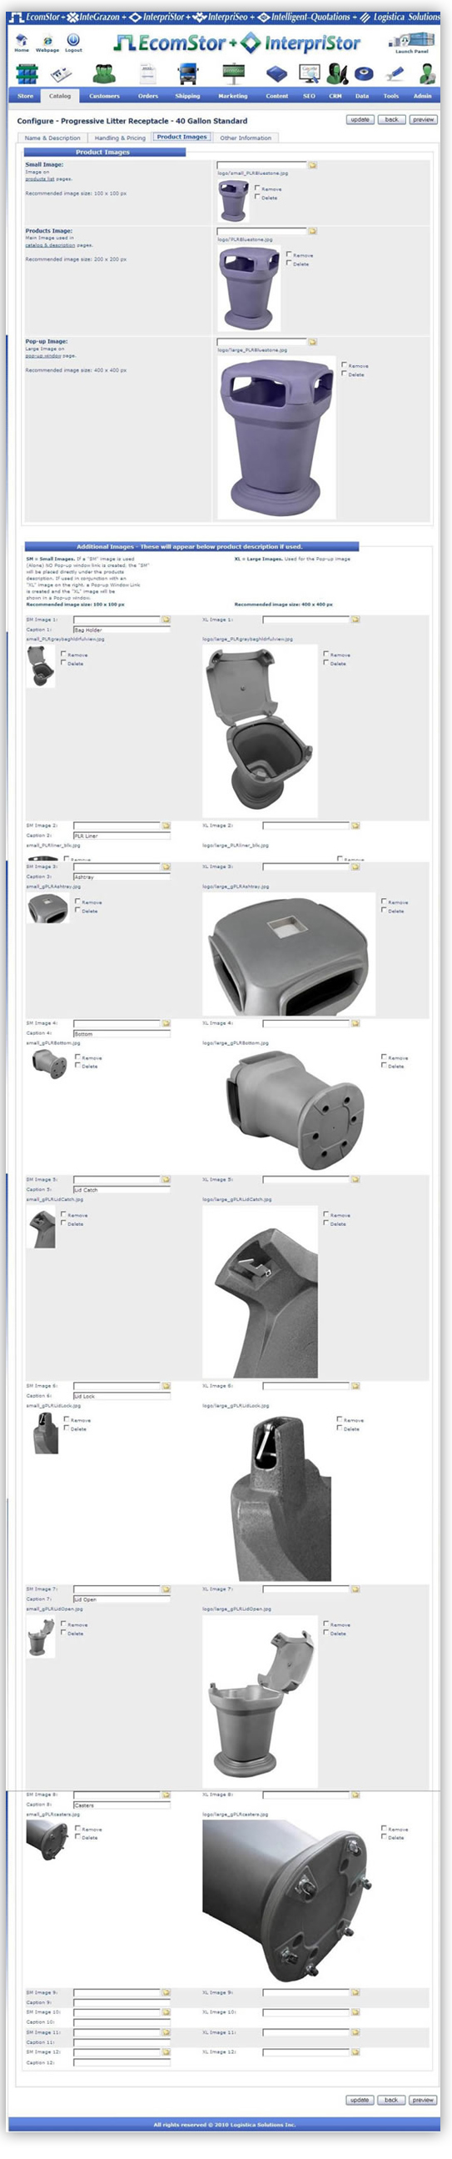Click the update button above the footer
Image resolution: width=452 pixels, height=2159 pixels.
click(360, 2101)
